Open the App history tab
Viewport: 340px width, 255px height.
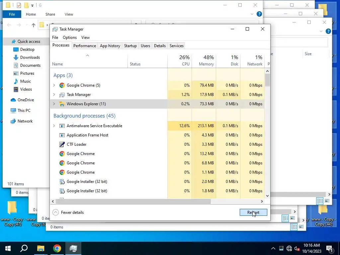click(110, 46)
